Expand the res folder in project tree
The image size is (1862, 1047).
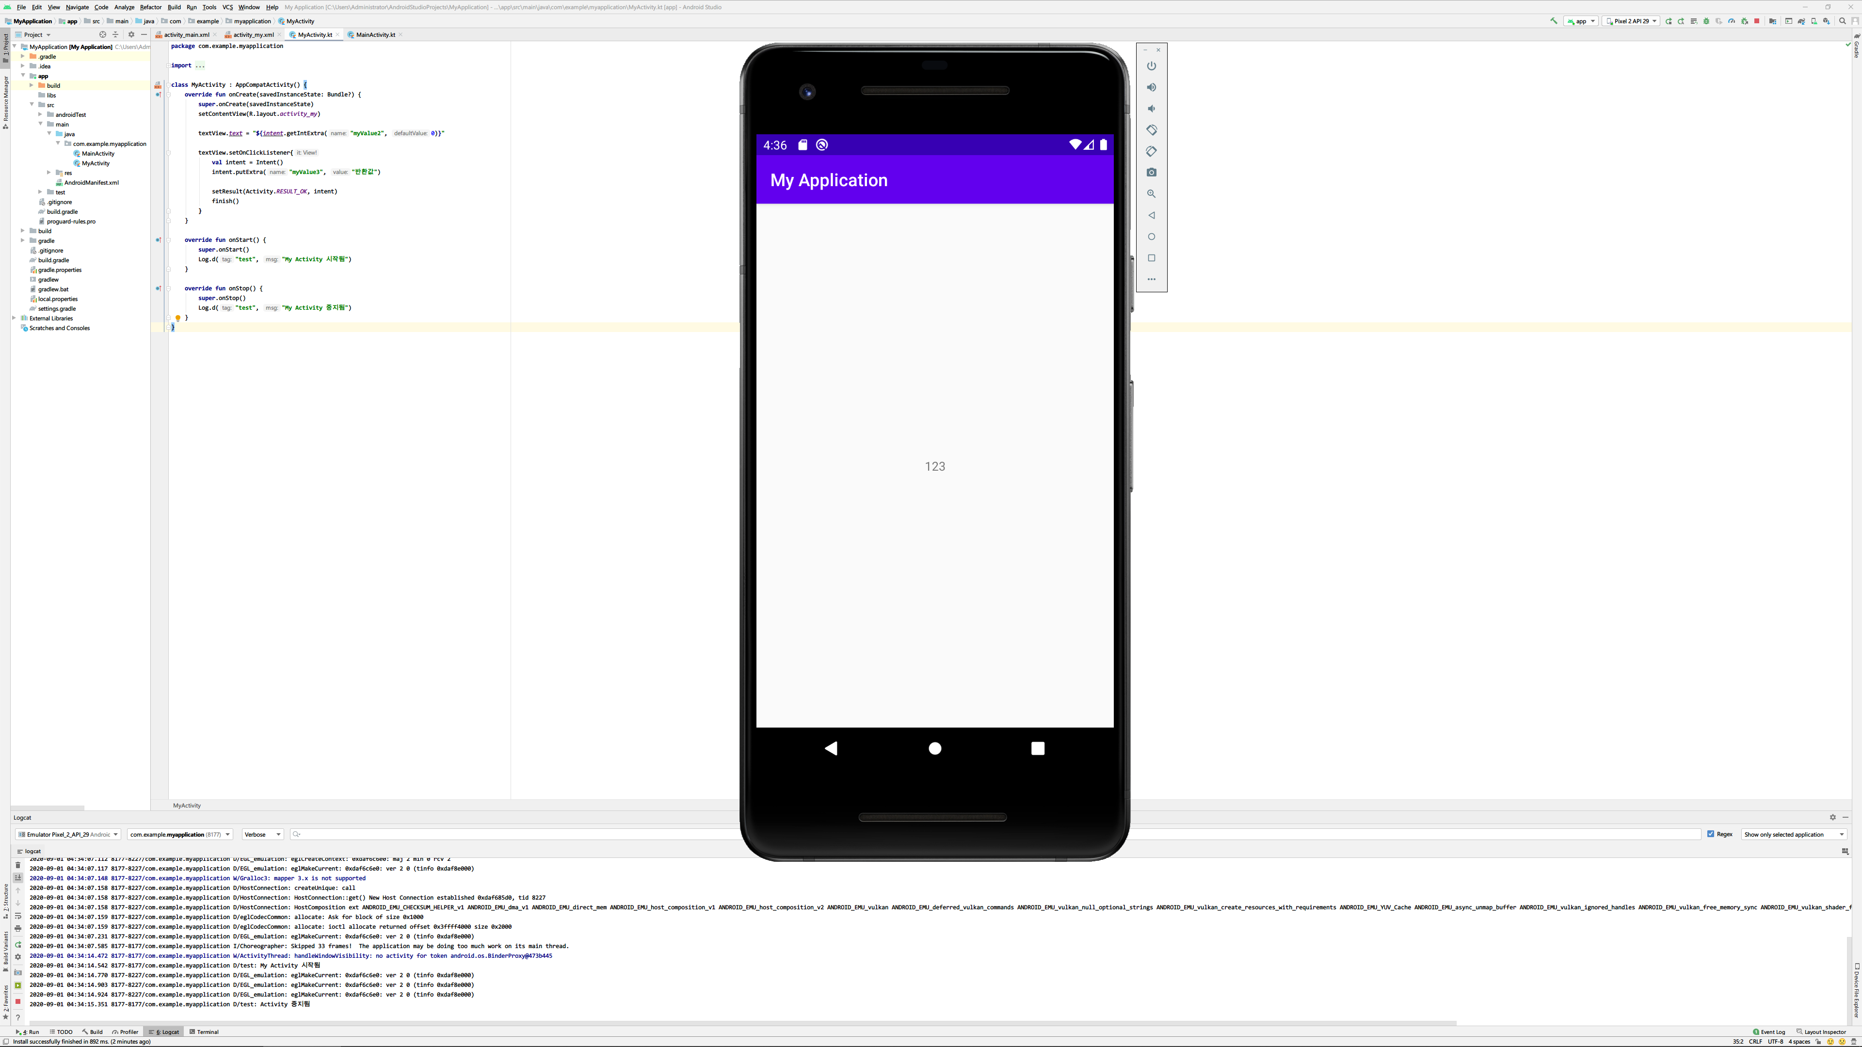coord(49,173)
